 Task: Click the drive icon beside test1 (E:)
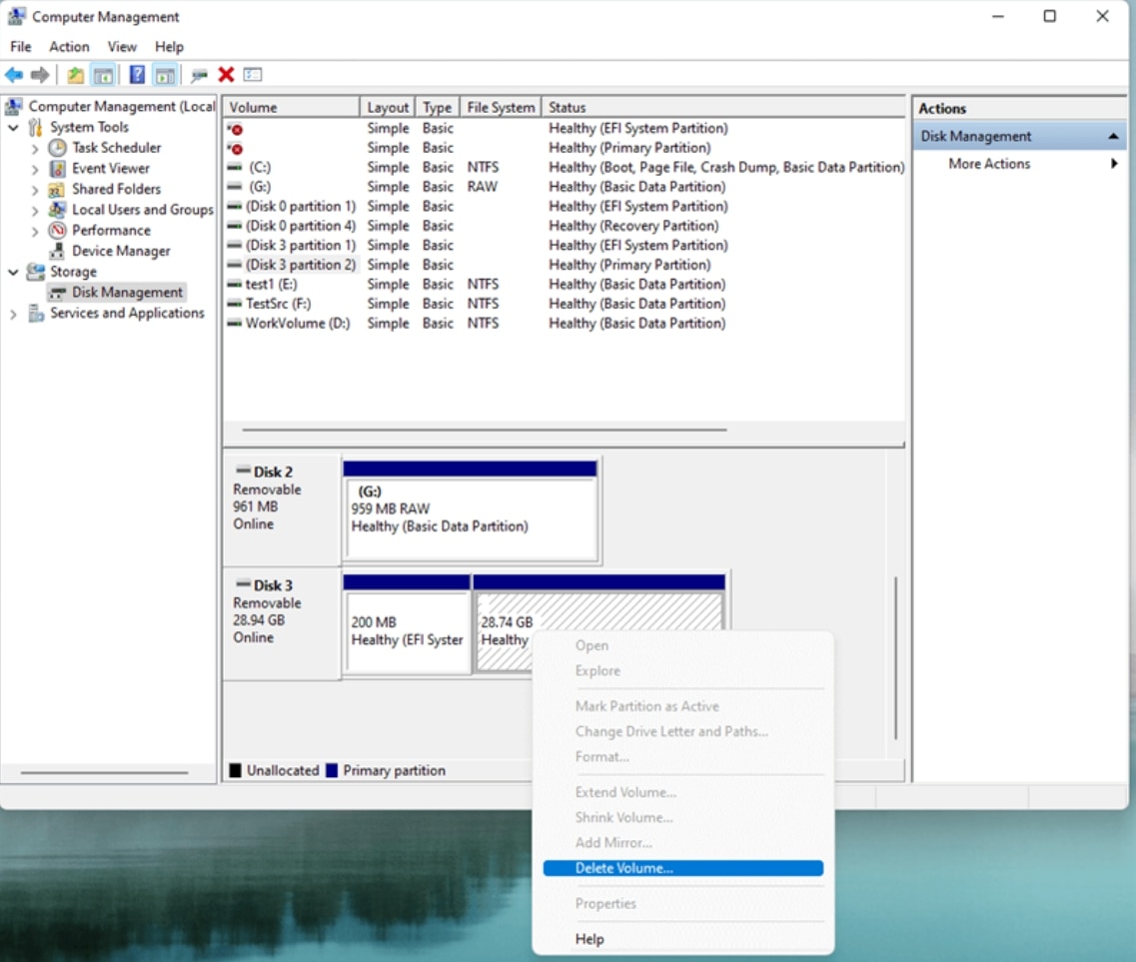point(235,284)
